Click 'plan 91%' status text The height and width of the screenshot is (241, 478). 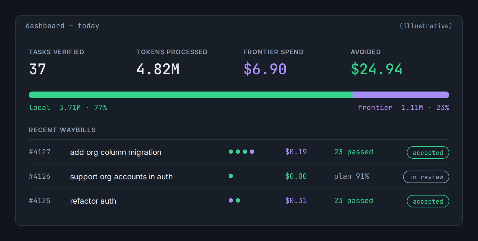tap(351, 176)
